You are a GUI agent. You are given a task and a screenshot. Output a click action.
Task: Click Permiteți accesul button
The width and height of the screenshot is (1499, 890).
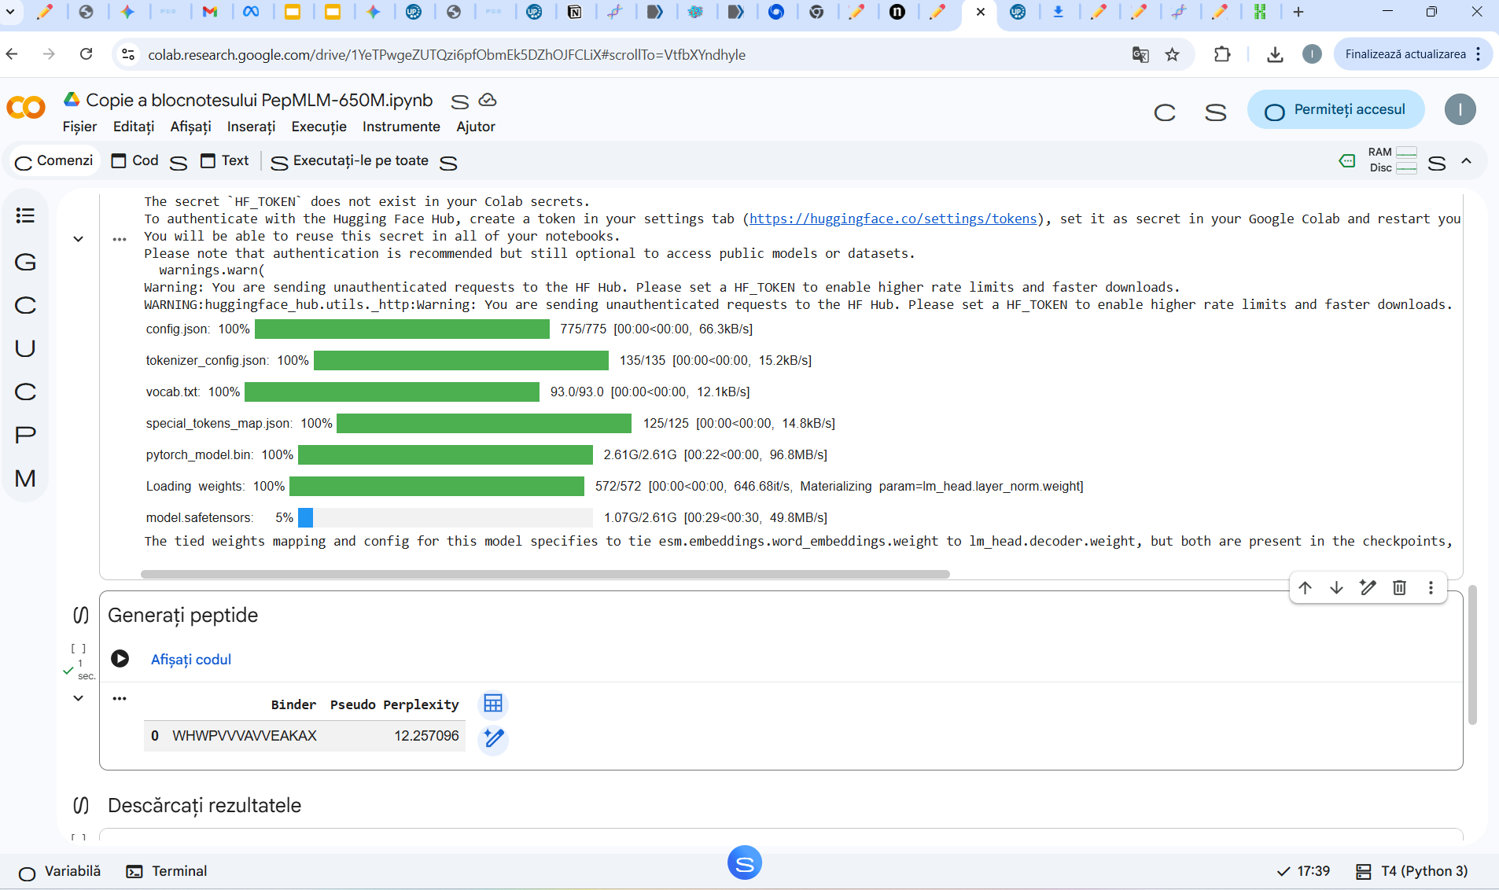[1335, 109]
